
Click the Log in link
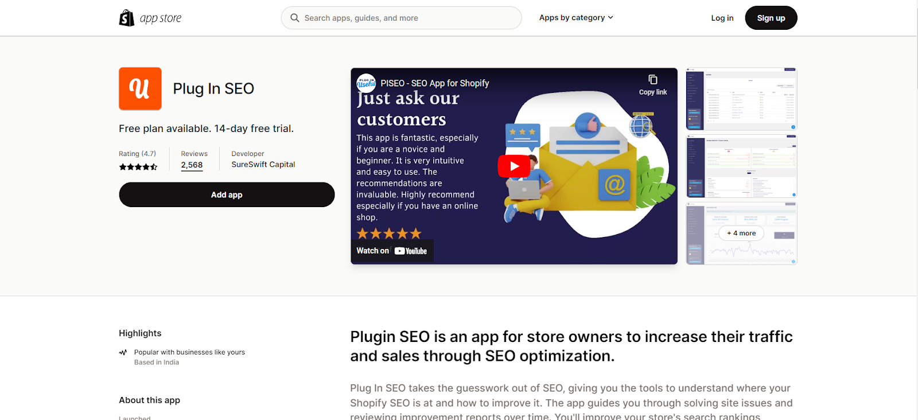coord(722,18)
